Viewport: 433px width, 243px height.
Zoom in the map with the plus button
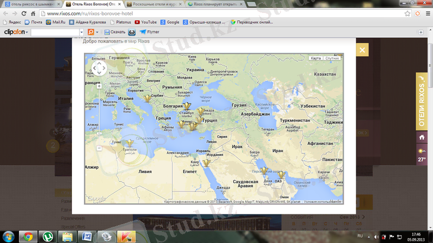[99, 86]
